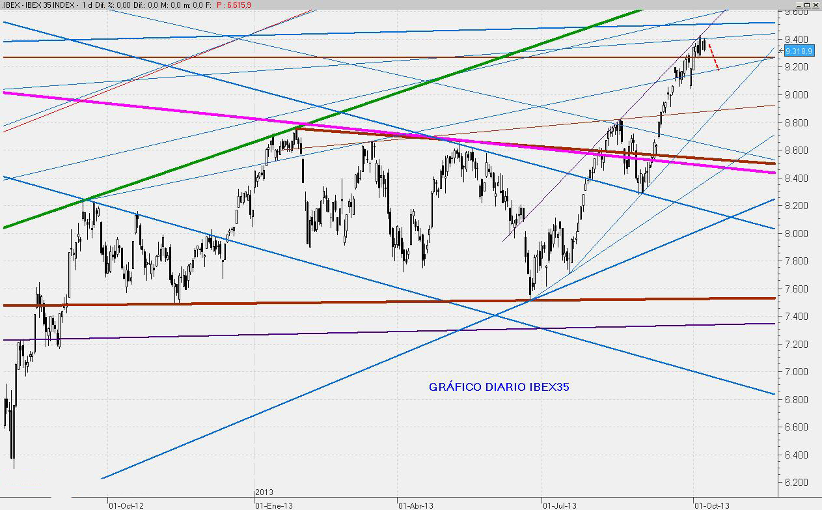
Task: Click the 01-Oct-13 date label
Action: coord(711,505)
